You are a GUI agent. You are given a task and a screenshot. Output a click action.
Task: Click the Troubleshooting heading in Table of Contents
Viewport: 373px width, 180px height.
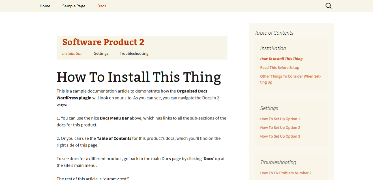click(x=278, y=162)
